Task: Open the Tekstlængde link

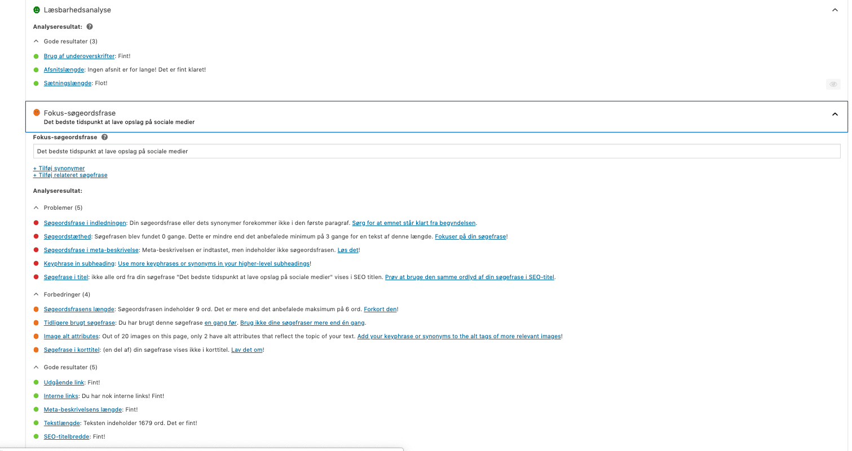Action: [x=62, y=423]
